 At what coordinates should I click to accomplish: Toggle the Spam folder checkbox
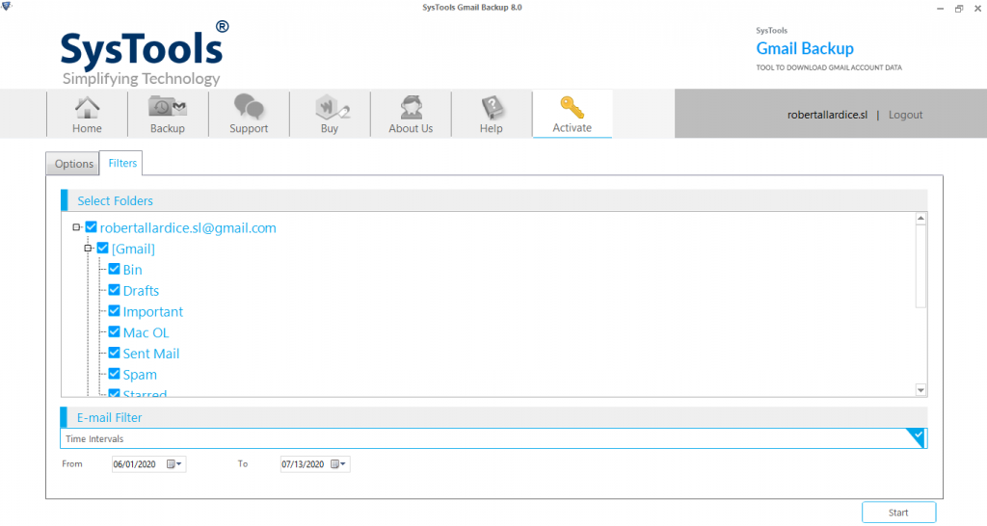[114, 374]
